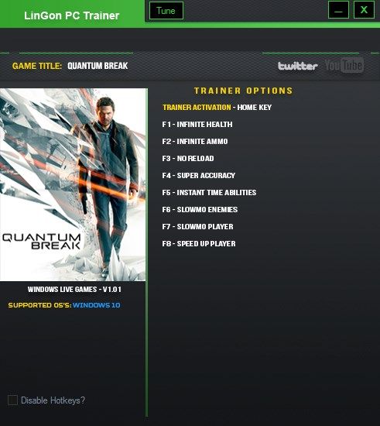Open the YouTube logo link
Viewport: 380px width, 426px height.
click(x=344, y=66)
